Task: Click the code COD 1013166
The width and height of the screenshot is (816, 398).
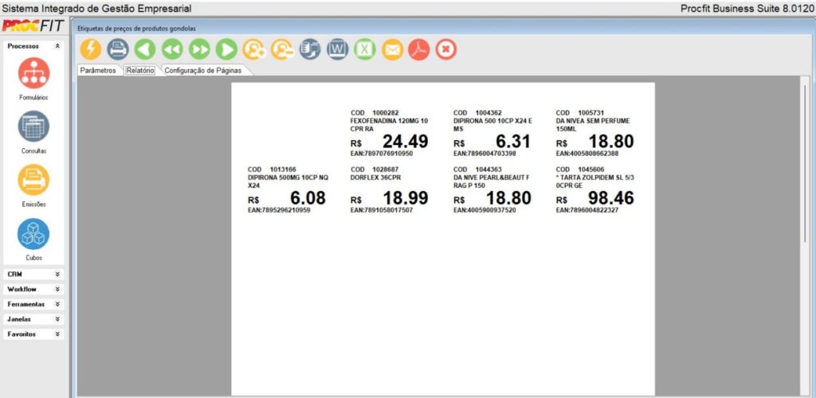Action: [x=272, y=170]
